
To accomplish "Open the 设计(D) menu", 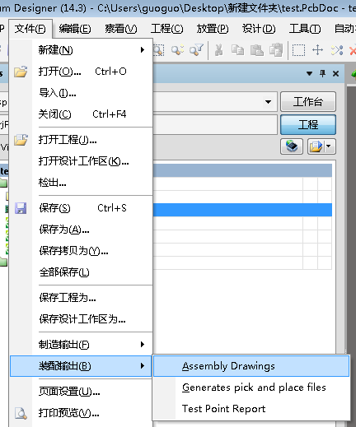I will tap(259, 29).
